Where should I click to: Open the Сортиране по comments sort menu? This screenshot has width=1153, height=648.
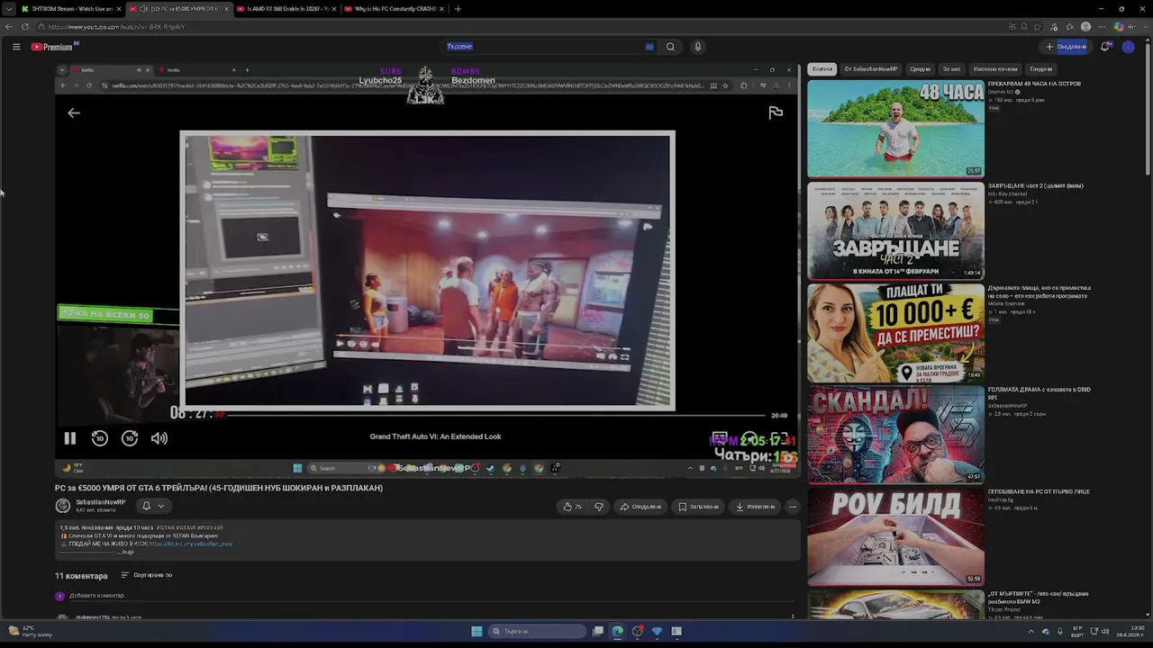(x=146, y=575)
